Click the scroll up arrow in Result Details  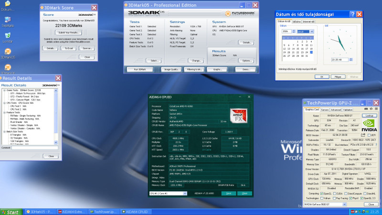click(56, 91)
